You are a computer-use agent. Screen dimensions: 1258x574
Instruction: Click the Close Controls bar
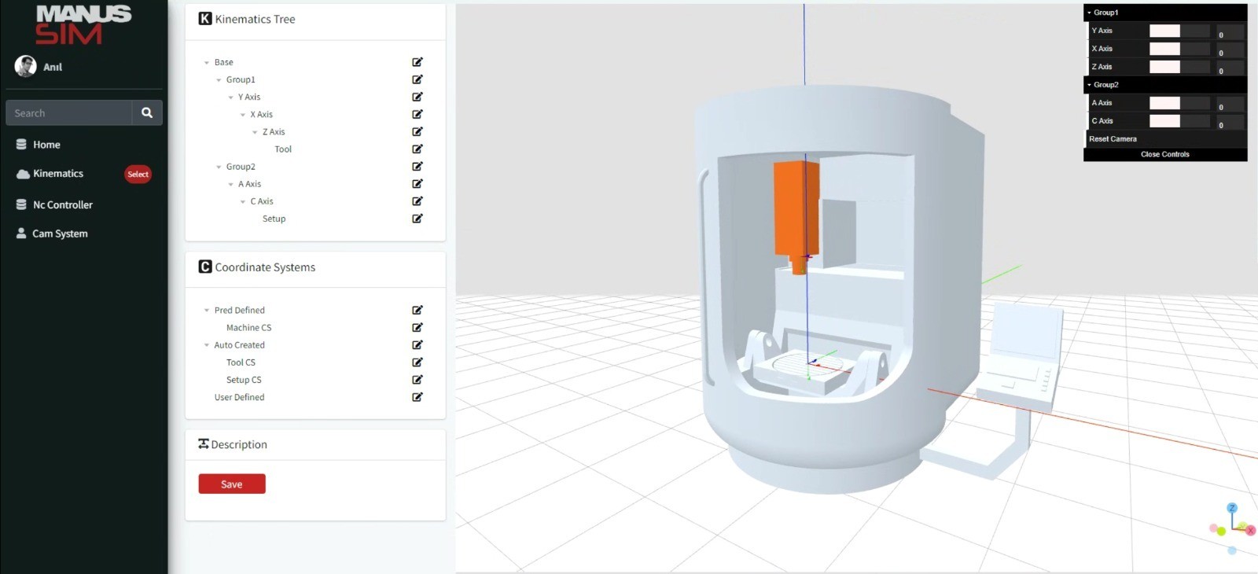coord(1164,155)
